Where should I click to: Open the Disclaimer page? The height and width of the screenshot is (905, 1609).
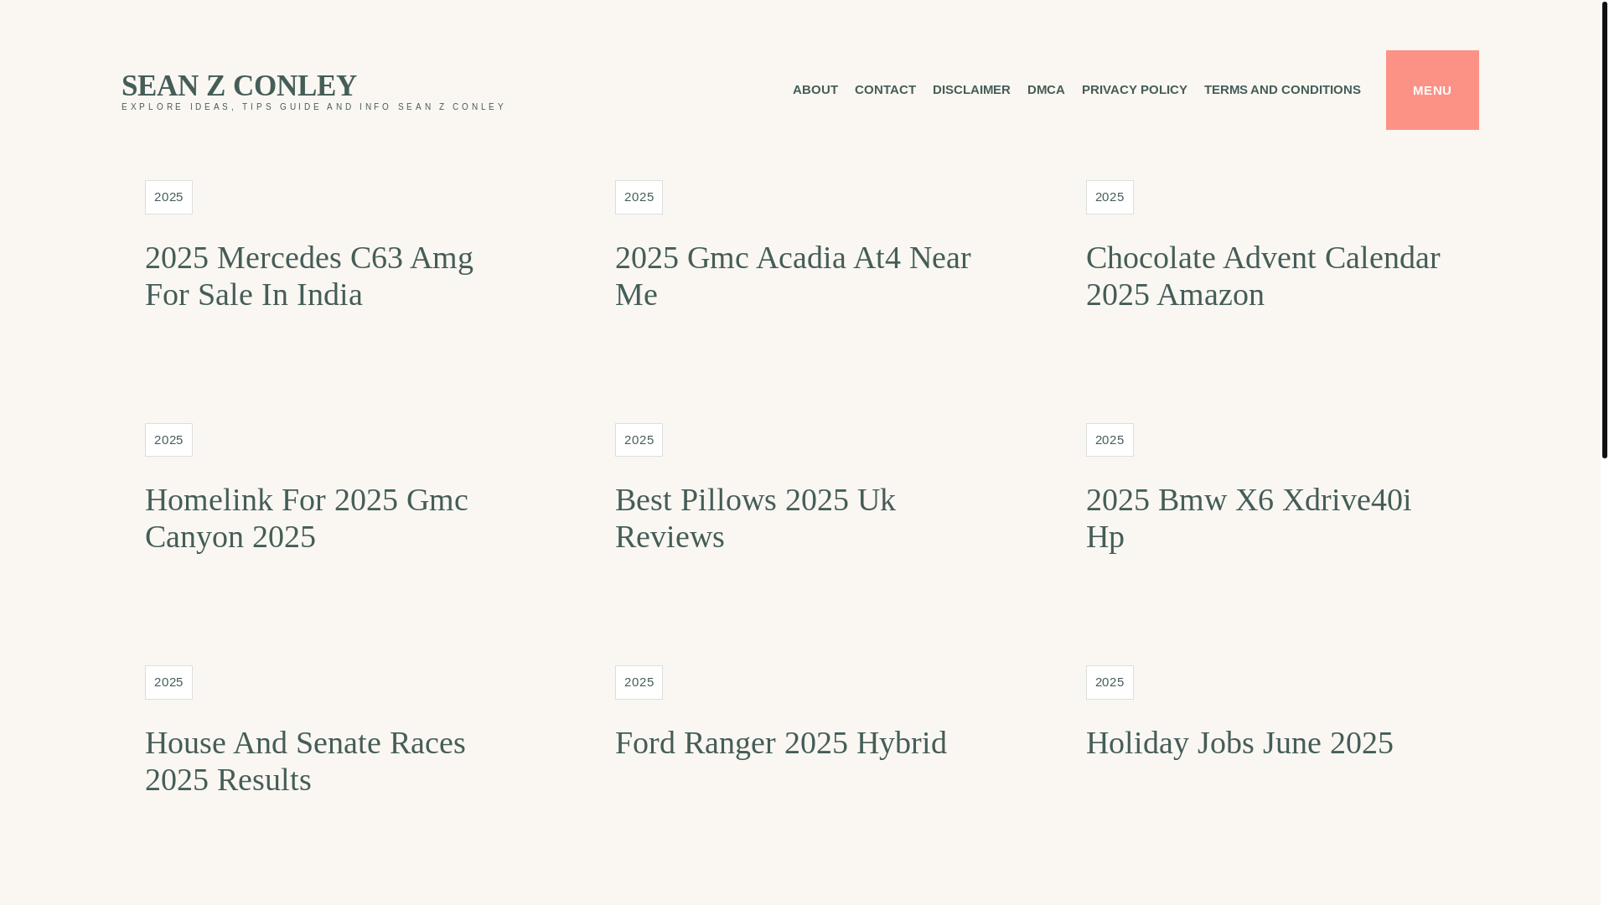coord(971,90)
